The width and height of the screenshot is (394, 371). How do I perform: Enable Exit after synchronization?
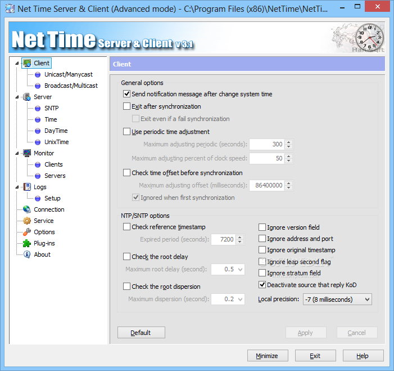126,106
